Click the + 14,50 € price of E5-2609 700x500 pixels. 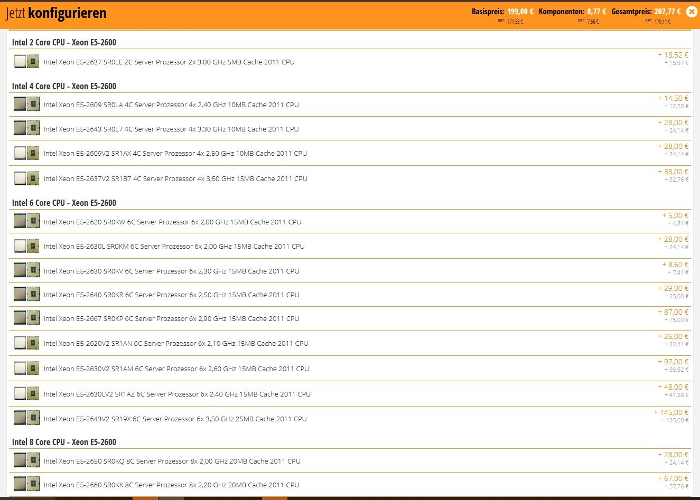(x=673, y=98)
